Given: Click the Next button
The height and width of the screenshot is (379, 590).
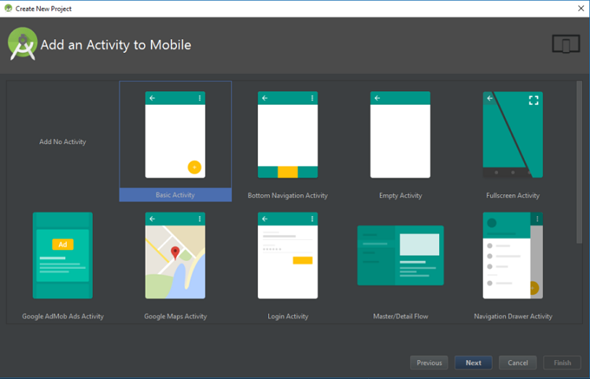Looking at the screenshot, I should pyautogui.click(x=473, y=362).
